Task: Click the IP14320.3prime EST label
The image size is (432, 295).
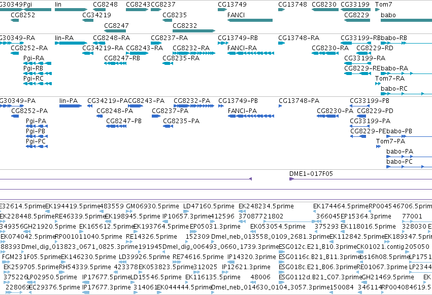Action: point(252,257)
